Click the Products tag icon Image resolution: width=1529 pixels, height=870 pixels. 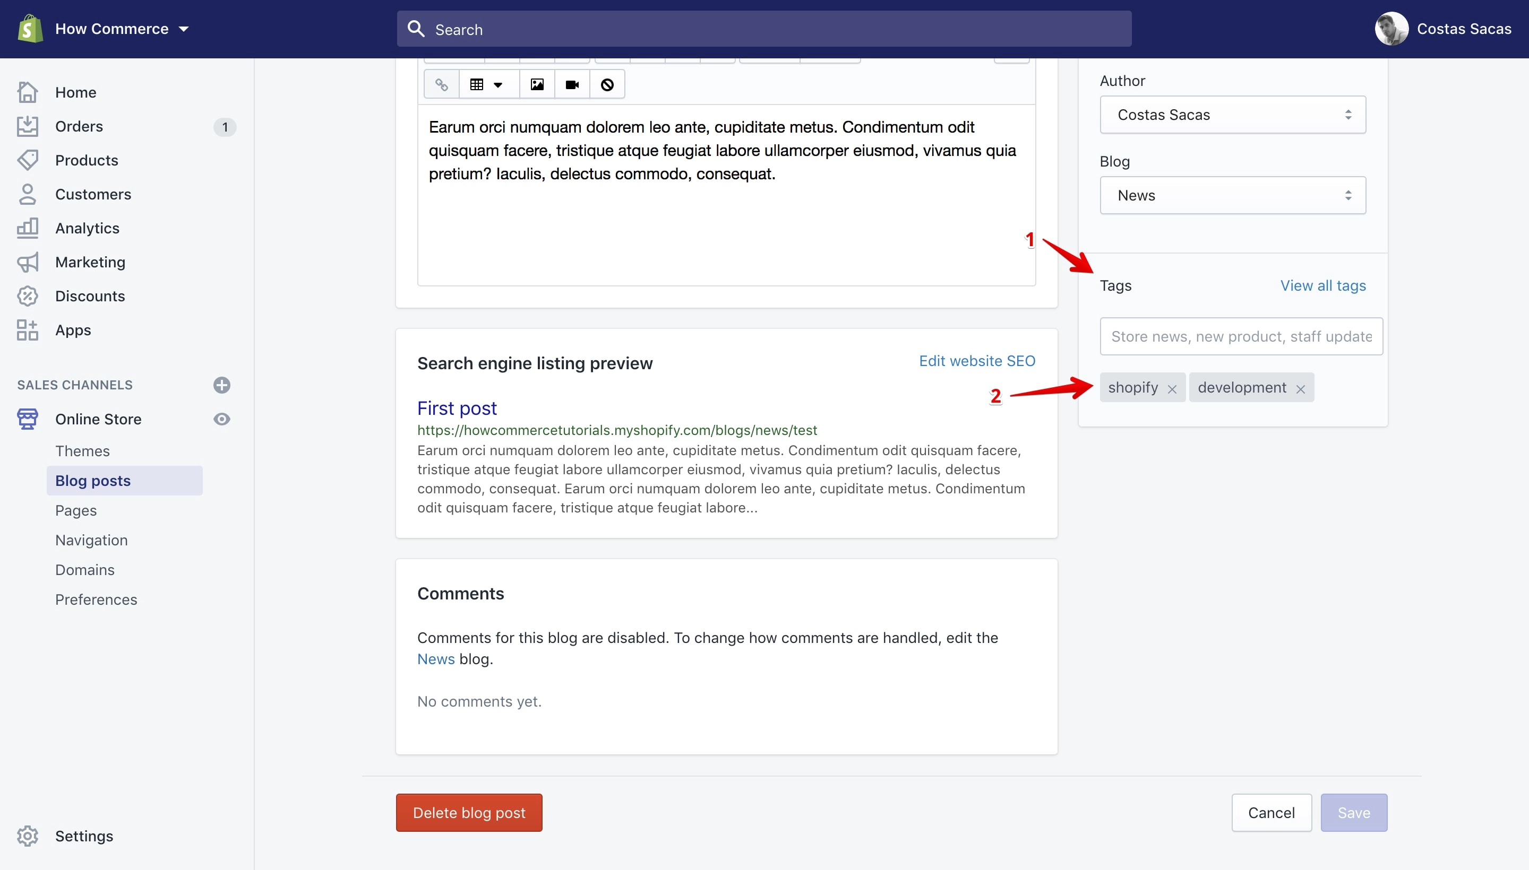pos(28,160)
